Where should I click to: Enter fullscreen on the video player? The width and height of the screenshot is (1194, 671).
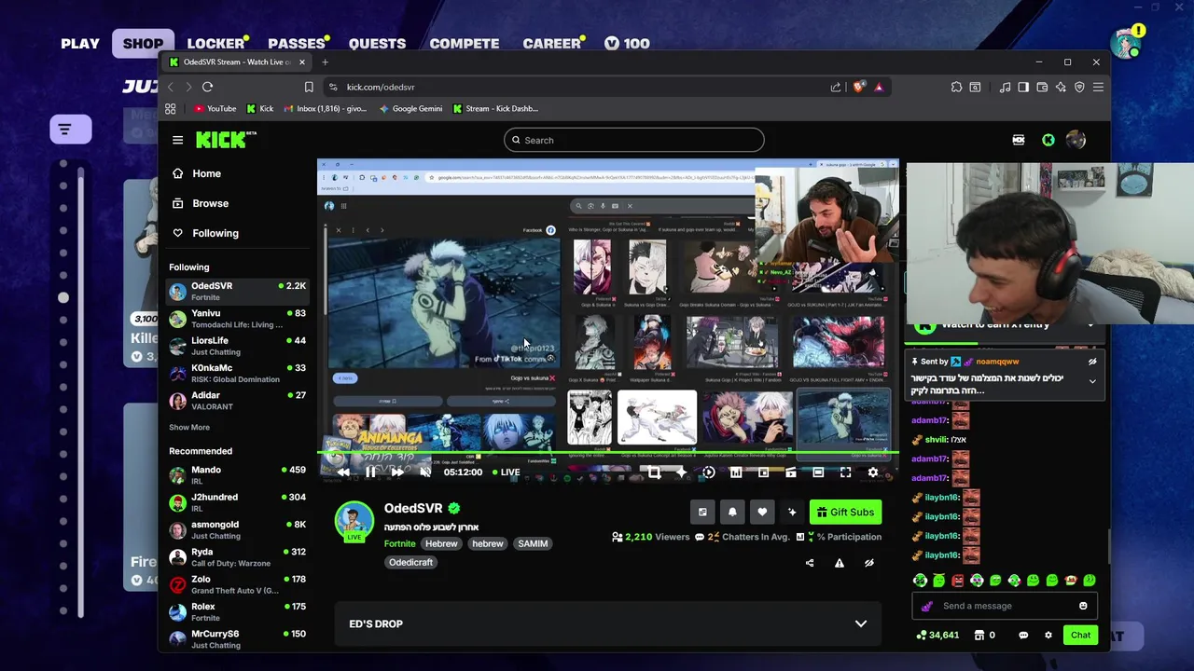(845, 472)
